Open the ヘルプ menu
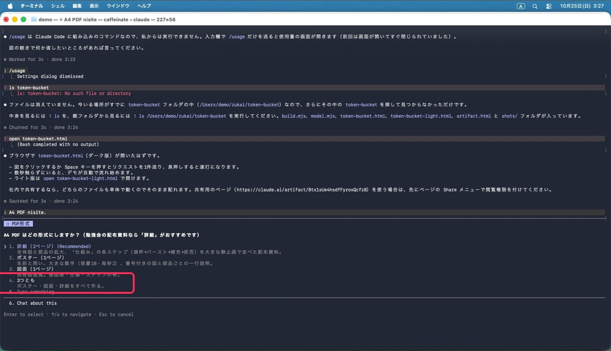This screenshot has width=611, height=351. tap(144, 6)
